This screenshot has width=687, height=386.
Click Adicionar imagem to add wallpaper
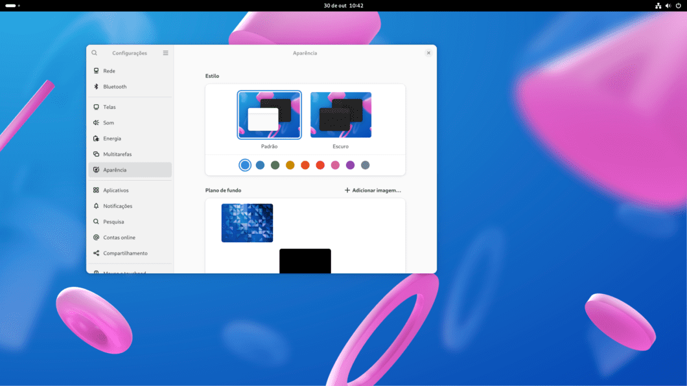pyautogui.click(x=373, y=190)
